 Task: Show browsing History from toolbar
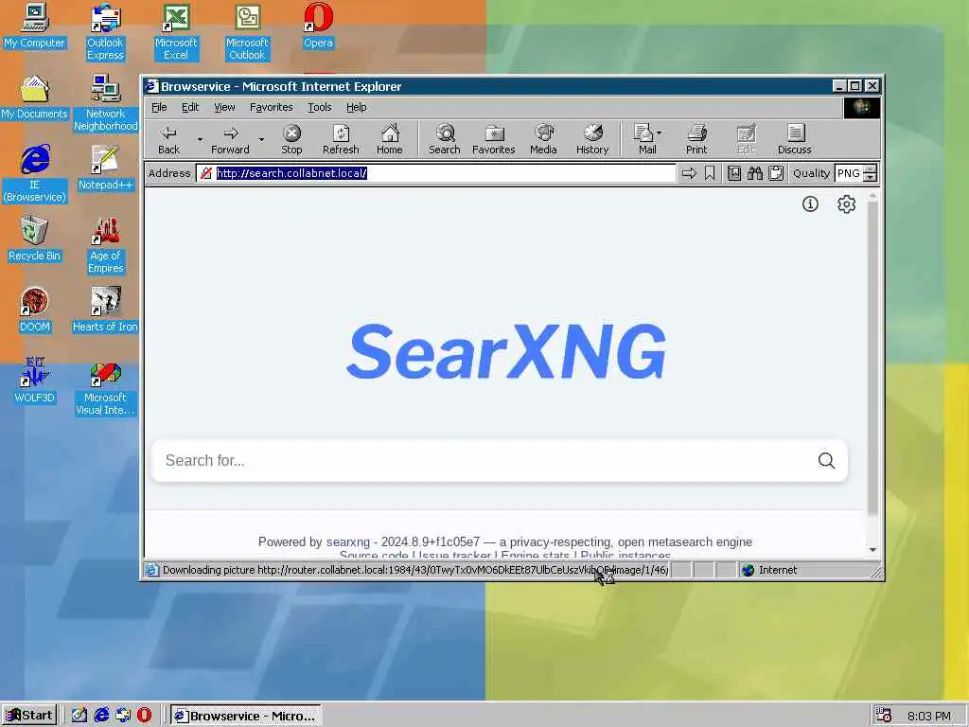592,140
